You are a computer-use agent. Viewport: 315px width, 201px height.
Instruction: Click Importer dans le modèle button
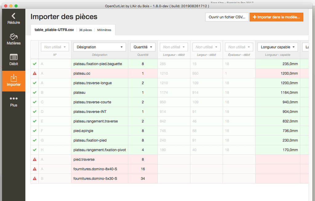277,17
